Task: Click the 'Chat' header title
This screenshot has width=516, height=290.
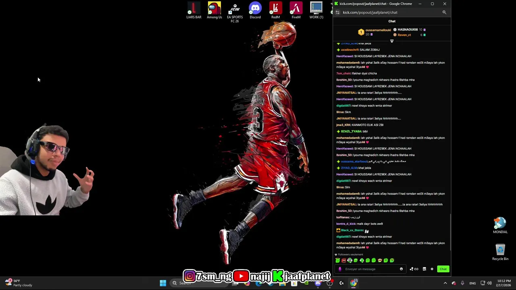Action: pyautogui.click(x=392, y=21)
